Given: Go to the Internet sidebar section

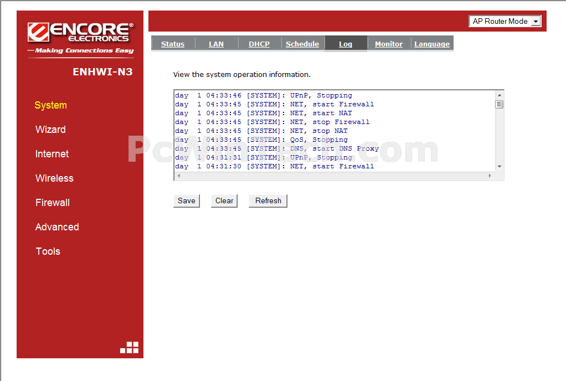Looking at the screenshot, I should tap(52, 154).
